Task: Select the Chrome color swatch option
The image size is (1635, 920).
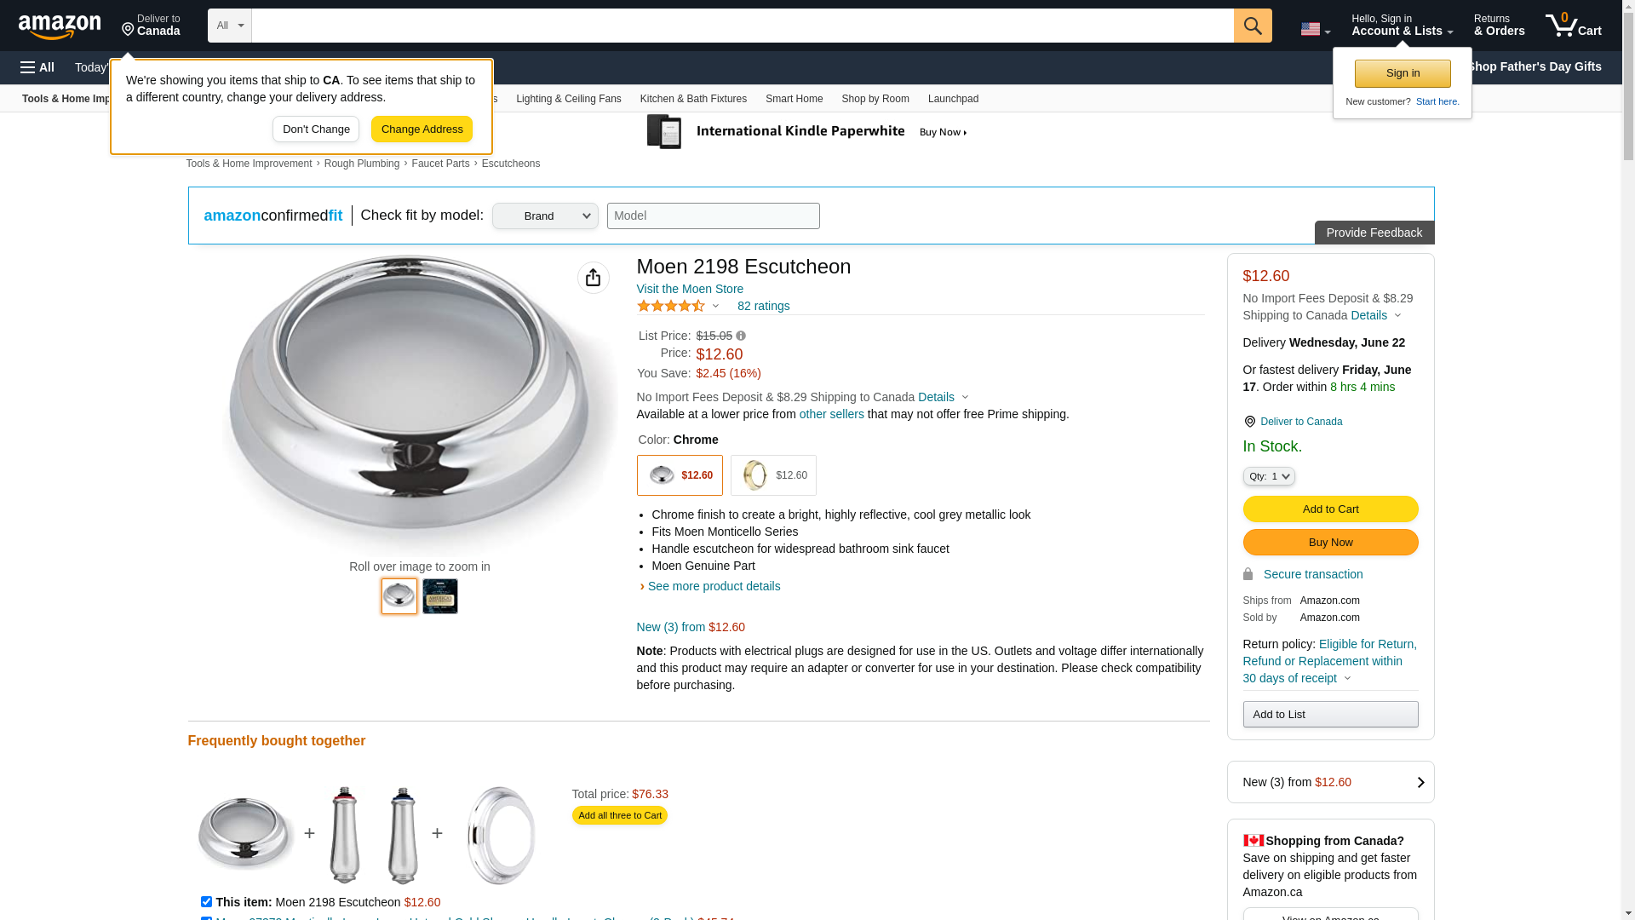Action: 680,475
